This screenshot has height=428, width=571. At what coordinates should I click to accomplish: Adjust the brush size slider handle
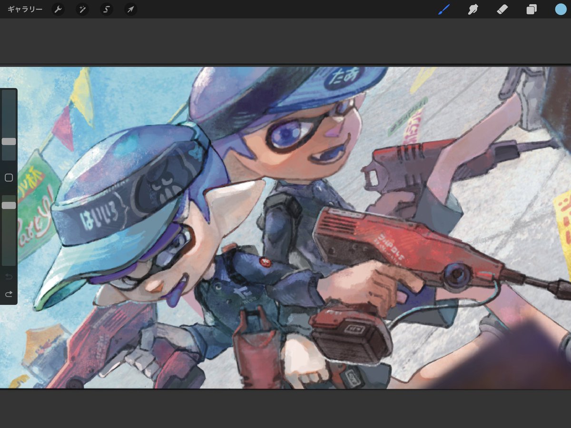coord(9,141)
